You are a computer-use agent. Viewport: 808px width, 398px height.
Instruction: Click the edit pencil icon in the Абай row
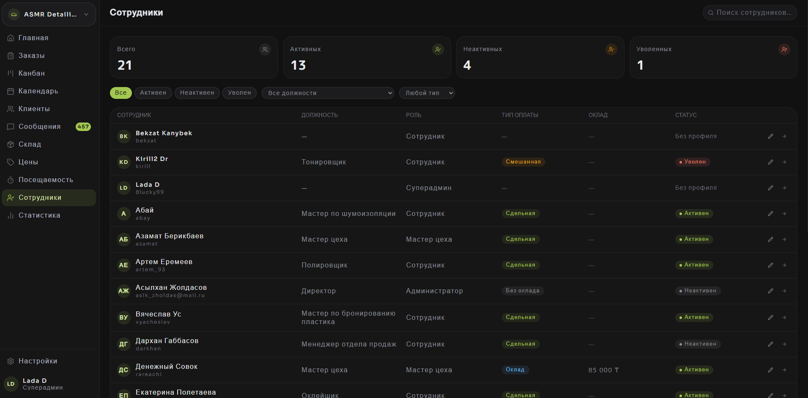770,214
